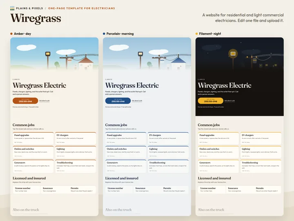The width and height of the screenshot is (294, 221).
Task: Open the Amber day hero illustration
Action: (54, 54)
